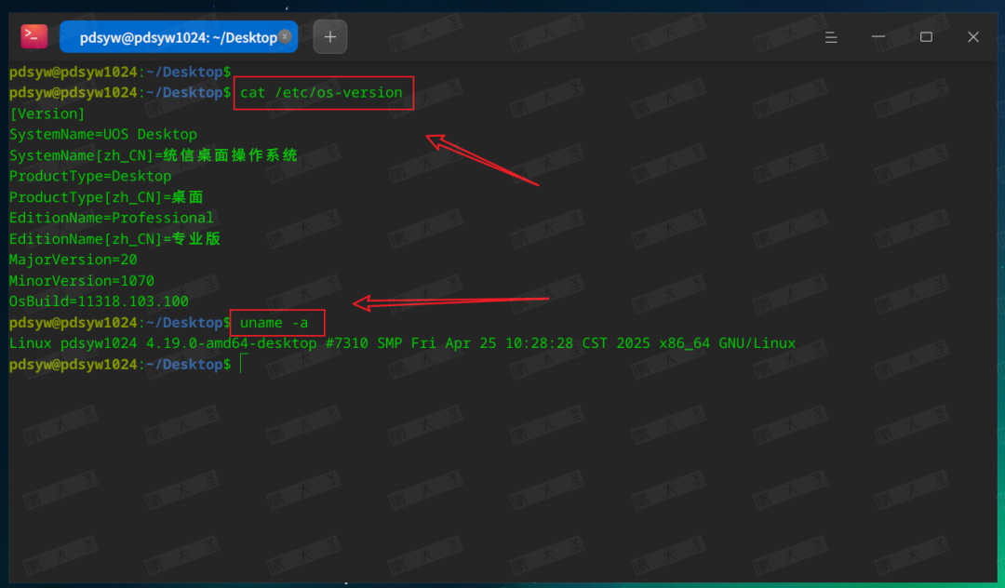Click the 'SystemName[zh_CN]=统信桌面操作系统' line
The width and height of the screenshot is (1005, 588).
[154, 155]
